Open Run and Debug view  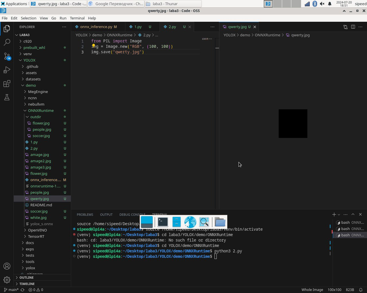pyautogui.click(x=7, y=70)
